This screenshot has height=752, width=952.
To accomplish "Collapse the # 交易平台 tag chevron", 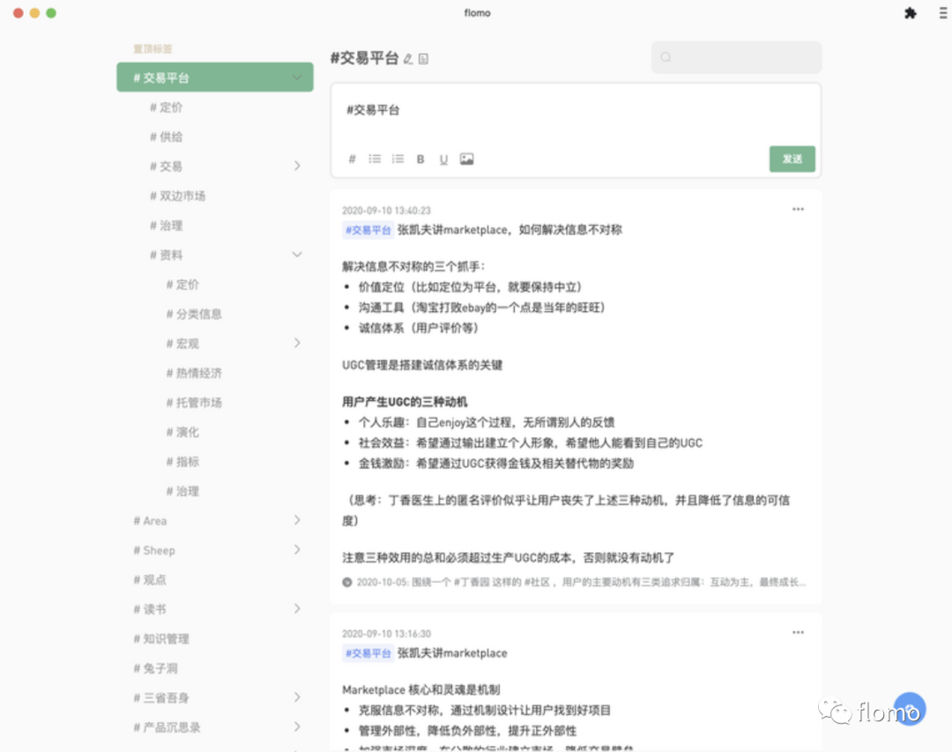I will (x=297, y=78).
